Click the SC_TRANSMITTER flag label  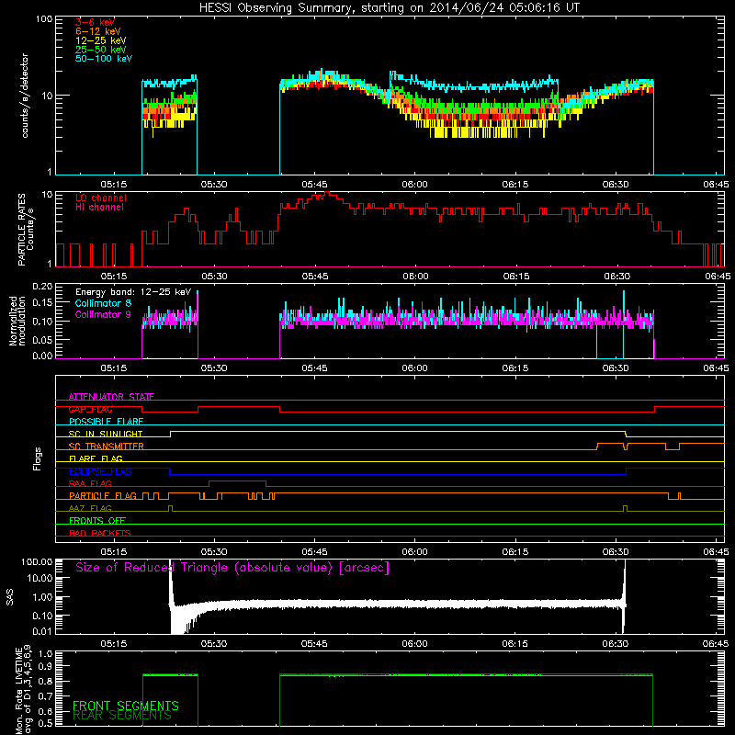(x=106, y=447)
